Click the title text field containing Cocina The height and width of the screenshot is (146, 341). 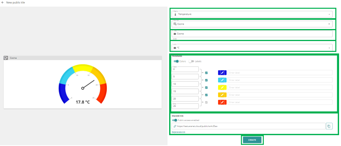pyautogui.click(x=252, y=34)
